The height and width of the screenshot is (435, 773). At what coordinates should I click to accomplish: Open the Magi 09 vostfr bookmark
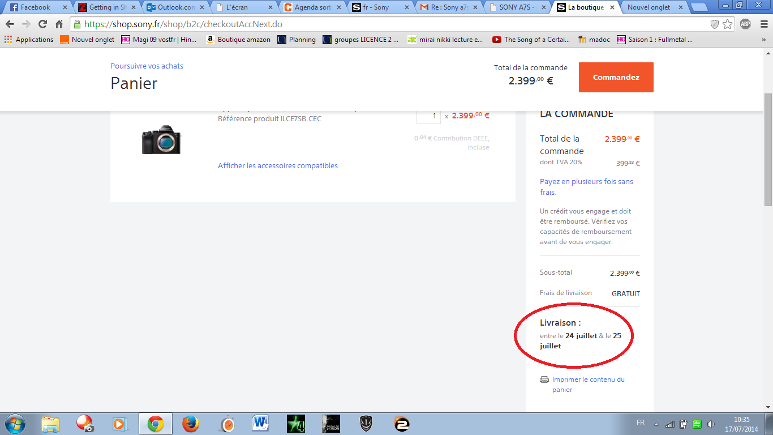point(159,40)
